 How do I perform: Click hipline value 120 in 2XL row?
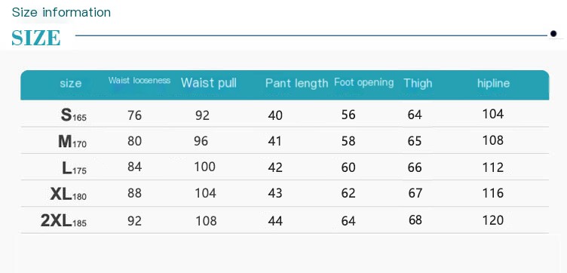493,220
